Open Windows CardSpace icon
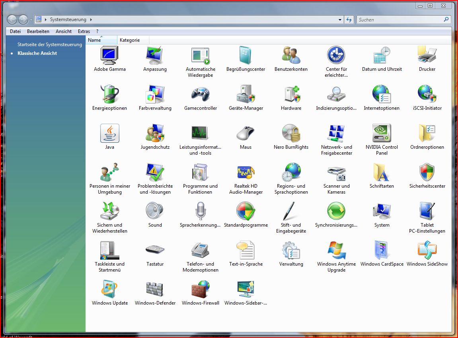This screenshot has width=458, height=338. pos(382,250)
